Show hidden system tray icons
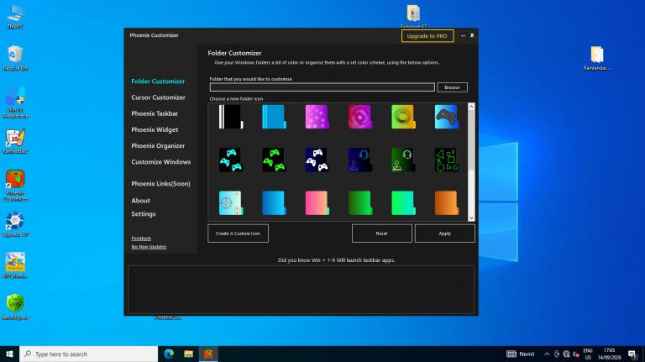645x362 pixels. 547,354
